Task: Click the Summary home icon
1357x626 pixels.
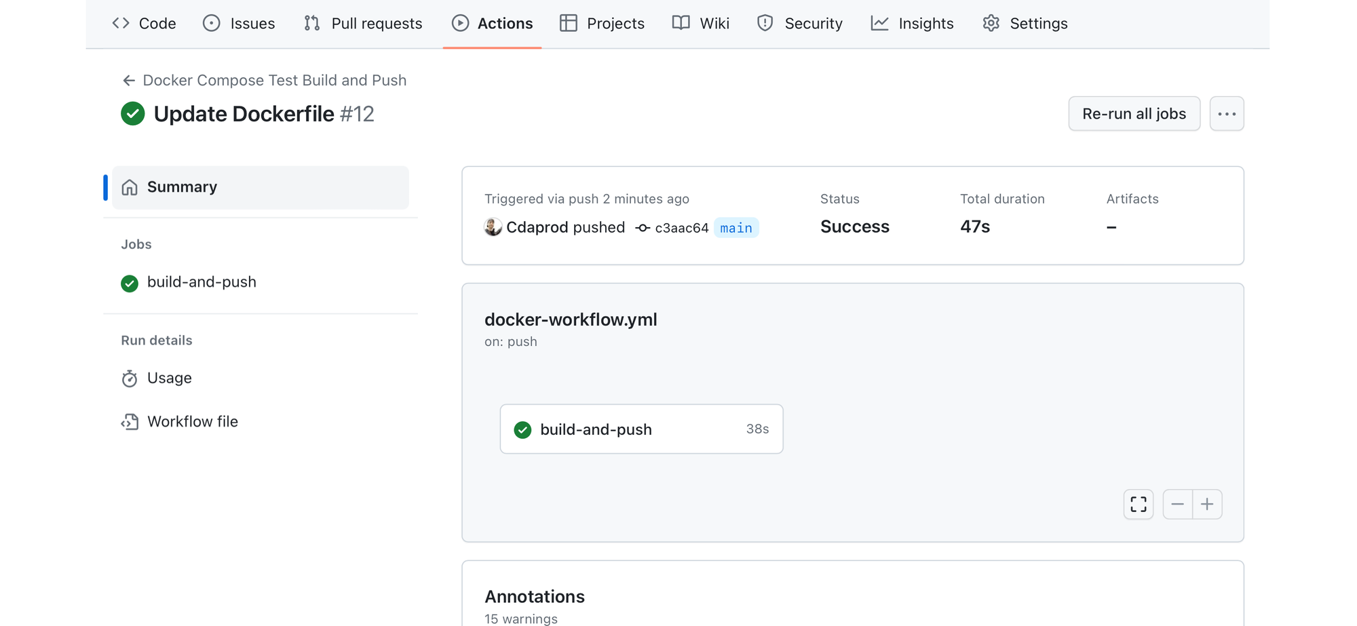Action: pos(130,187)
